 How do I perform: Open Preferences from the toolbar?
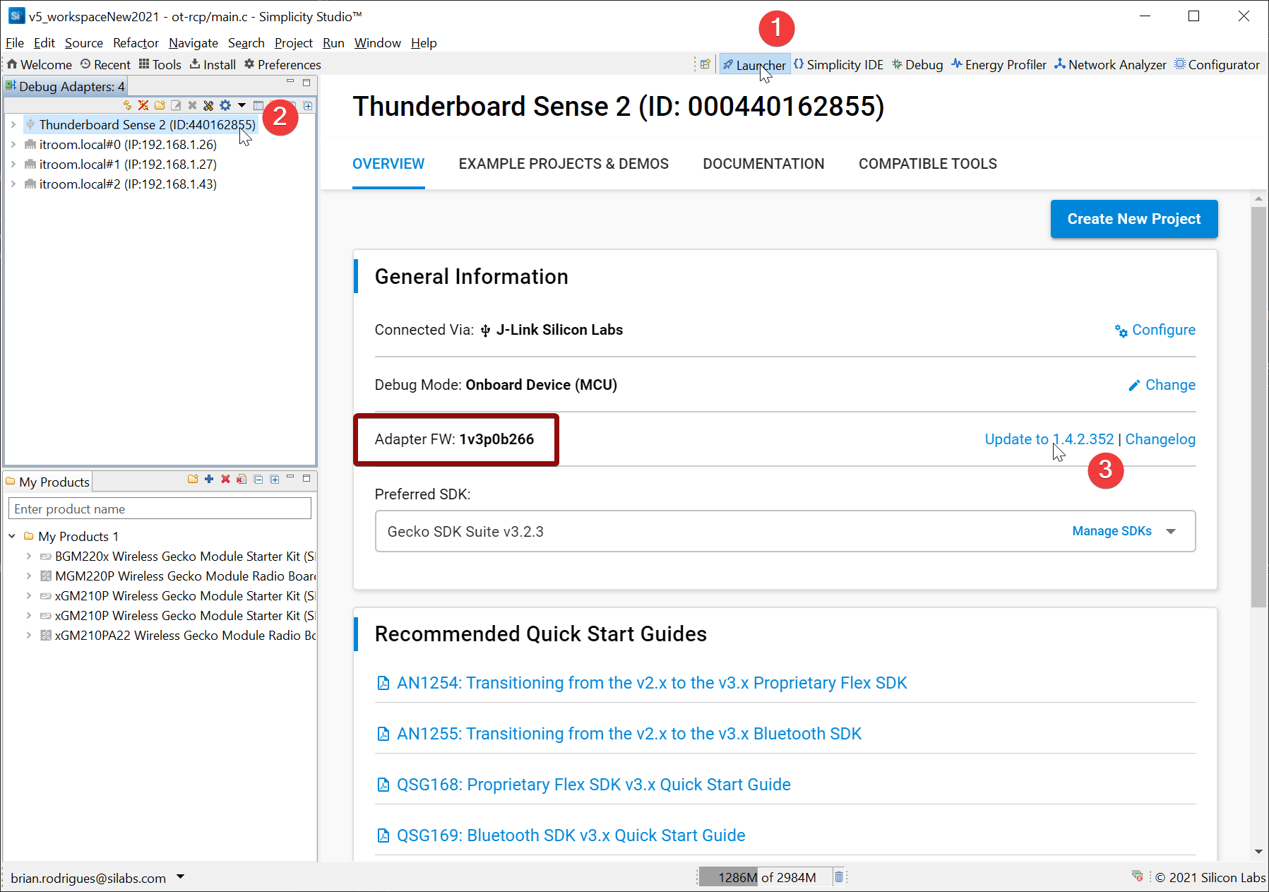[x=282, y=64]
